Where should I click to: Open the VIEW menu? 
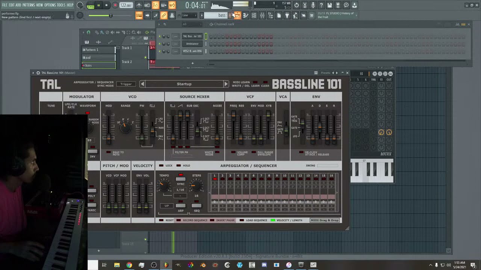[39, 5]
